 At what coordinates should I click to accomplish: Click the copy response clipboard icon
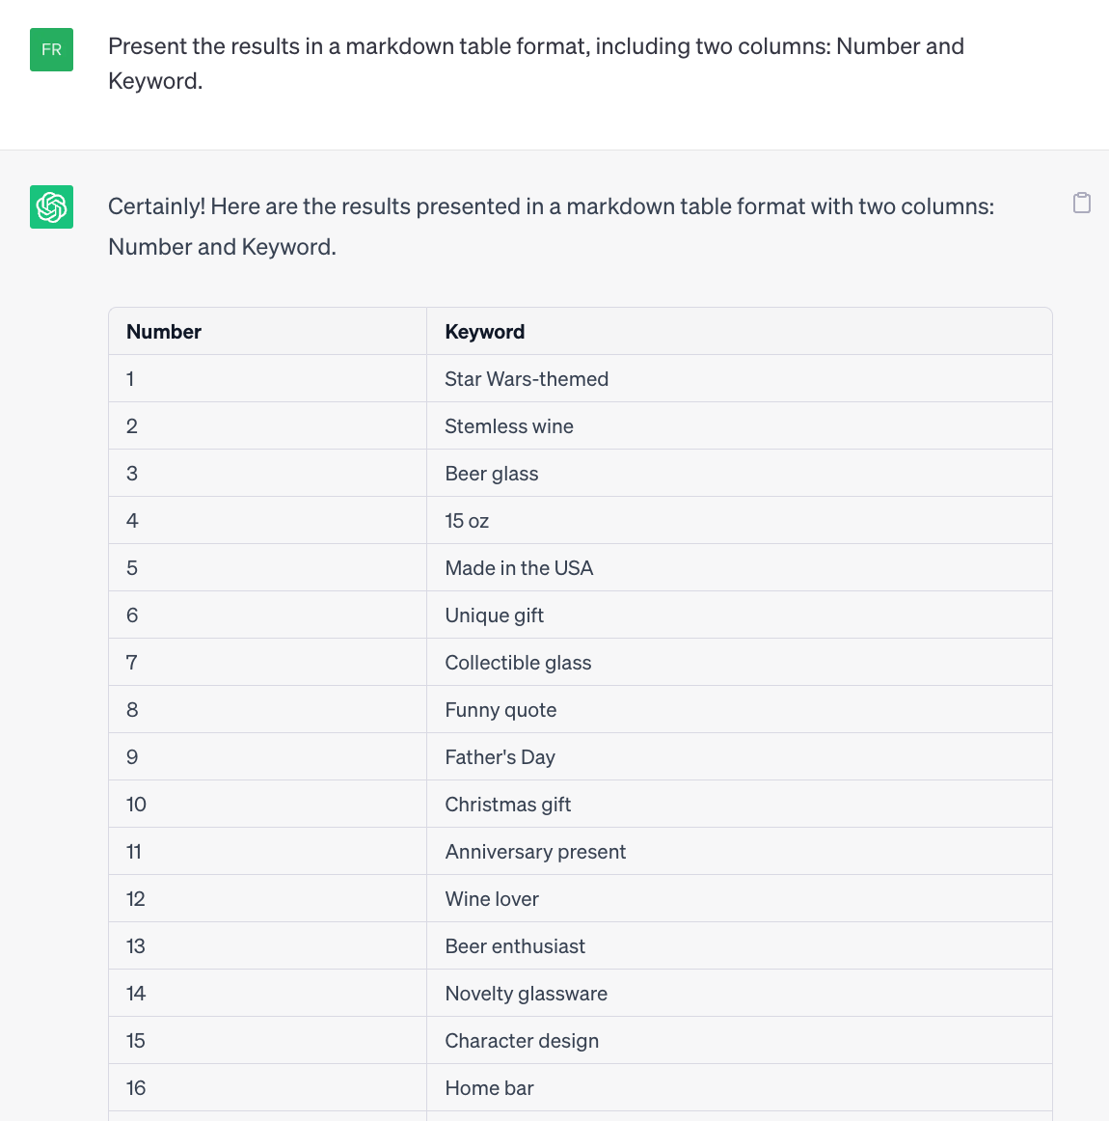tap(1082, 203)
